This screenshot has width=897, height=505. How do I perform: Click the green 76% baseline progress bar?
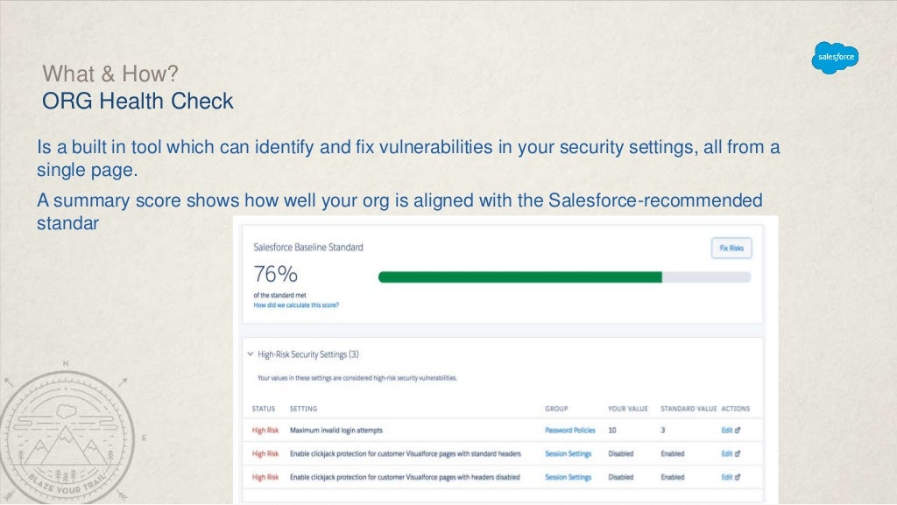tap(520, 277)
